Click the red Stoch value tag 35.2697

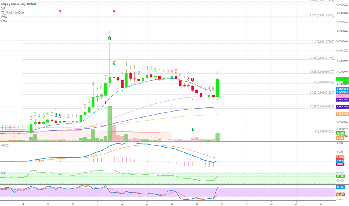click(340, 194)
